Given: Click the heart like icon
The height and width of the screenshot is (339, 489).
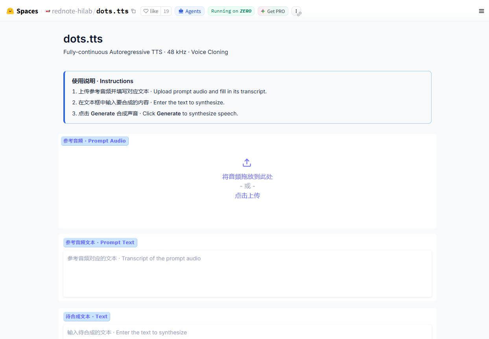Looking at the screenshot, I should (x=146, y=11).
